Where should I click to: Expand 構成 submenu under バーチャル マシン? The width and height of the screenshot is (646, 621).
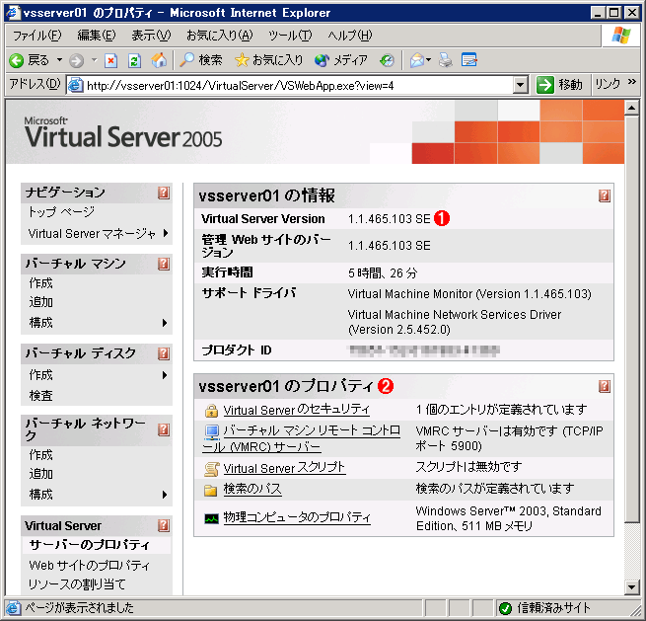pyautogui.click(x=165, y=323)
